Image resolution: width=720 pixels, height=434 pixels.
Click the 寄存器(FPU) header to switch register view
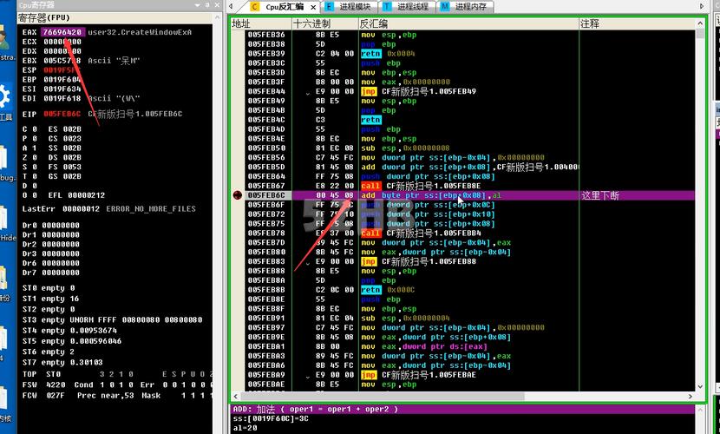[x=43, y=16]
